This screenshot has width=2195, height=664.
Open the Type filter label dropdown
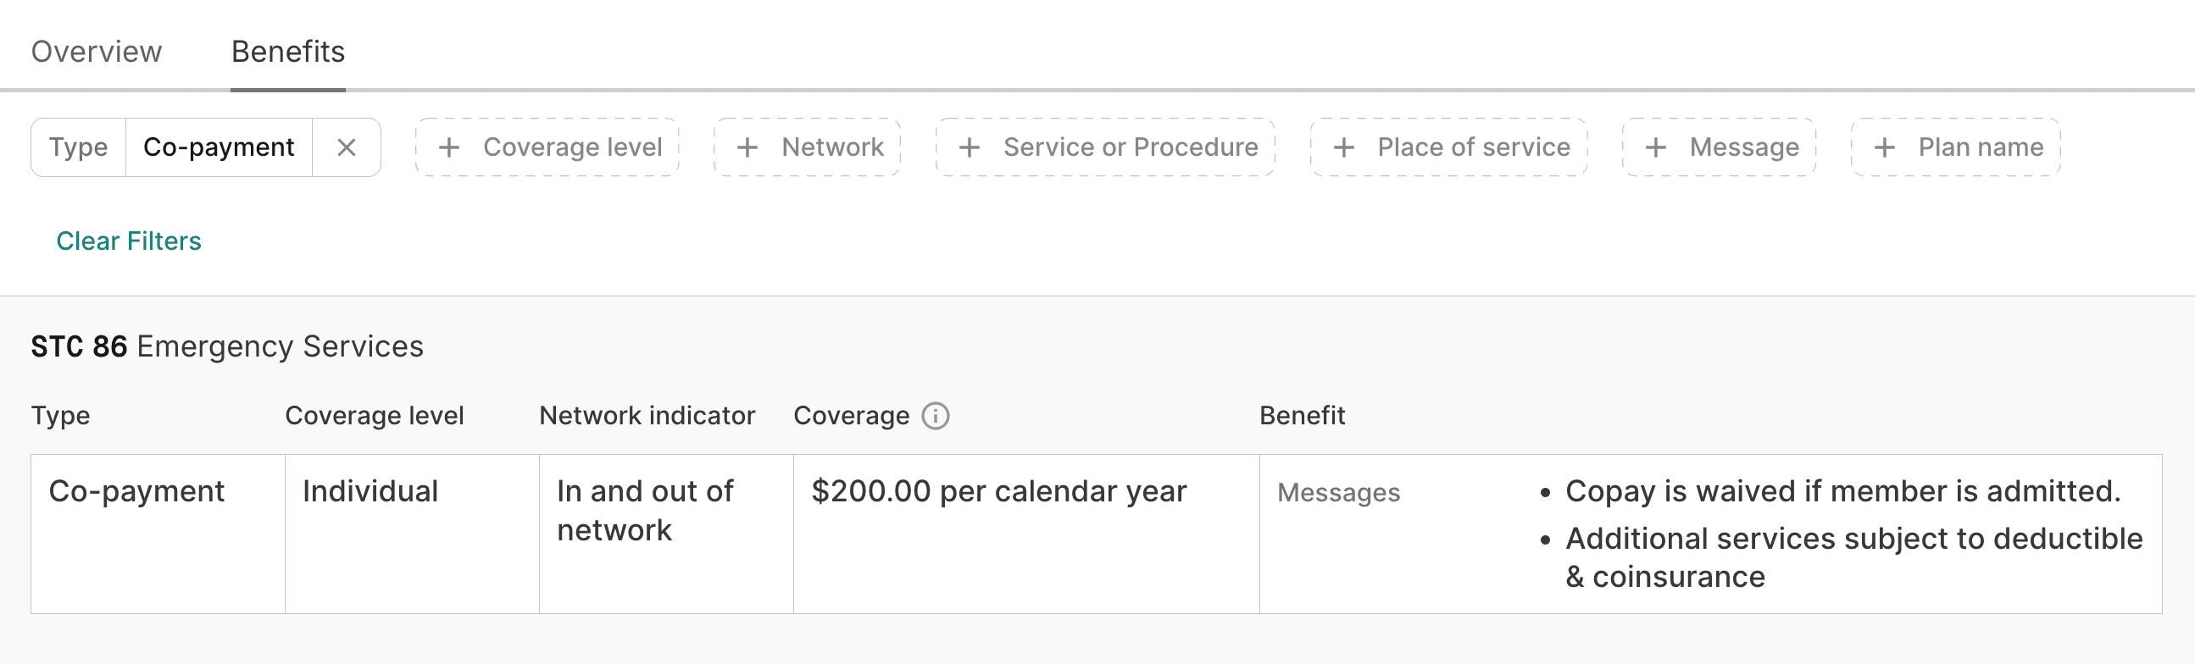click(76, 147)
